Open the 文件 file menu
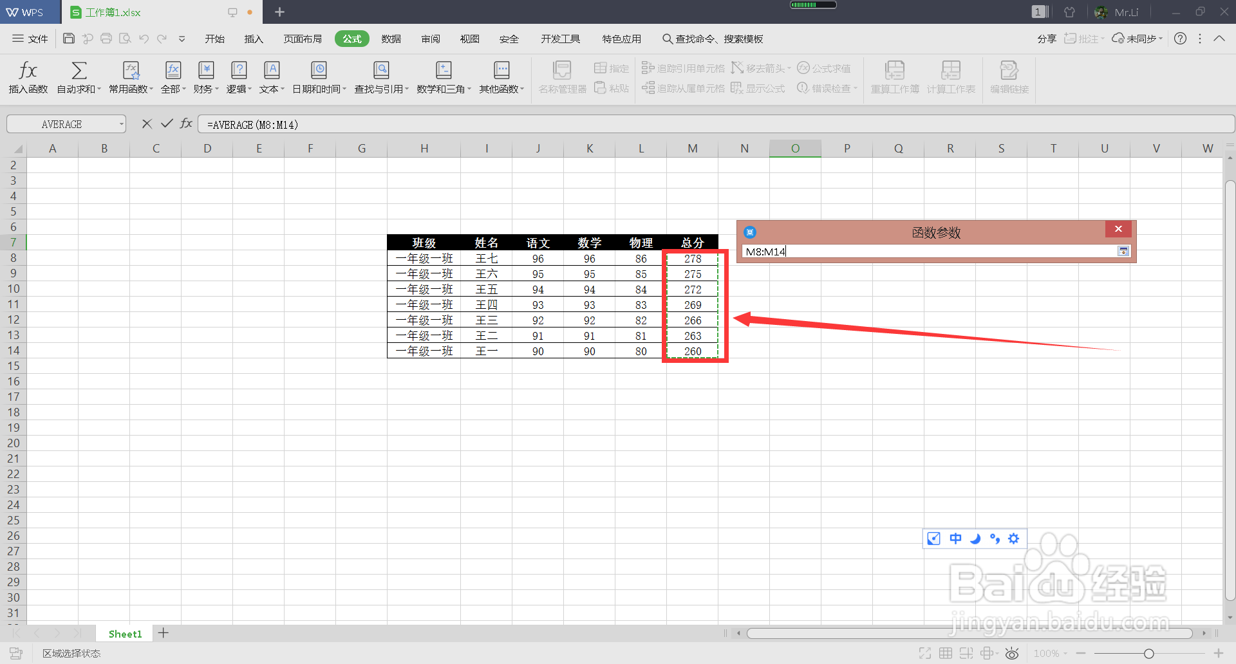The image size is (1236, 664). pos(30,39)
